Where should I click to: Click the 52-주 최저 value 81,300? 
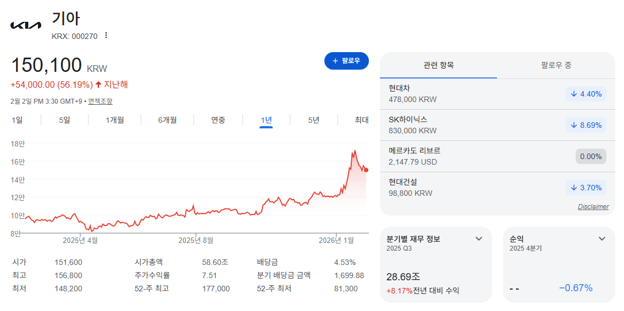click(x=345, y=289)
